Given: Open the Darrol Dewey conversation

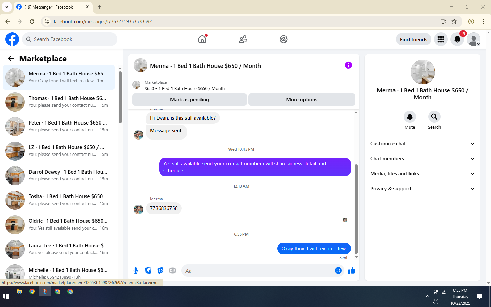Looking at the screenshot, I should [59, 176].
